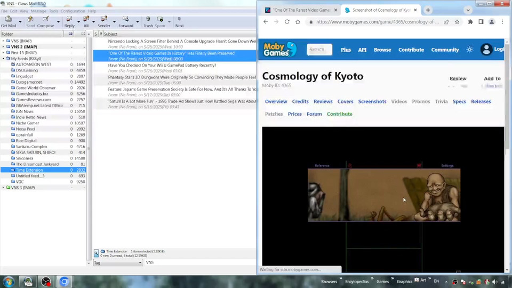Click browser address bar URL

[x=378, y=22]
